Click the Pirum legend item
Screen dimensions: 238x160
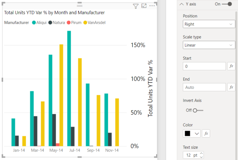click(74, 22)
